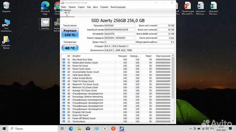This screenshot has height=132, width=236.
Task: Click the Всего хост-записей value 61 GB
Action: point(166,30)
